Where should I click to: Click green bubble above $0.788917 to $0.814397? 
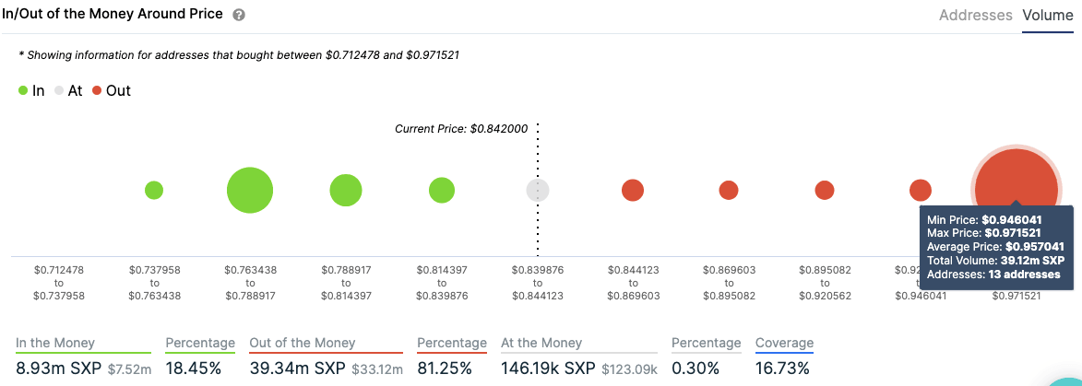[x=346, y=191]
